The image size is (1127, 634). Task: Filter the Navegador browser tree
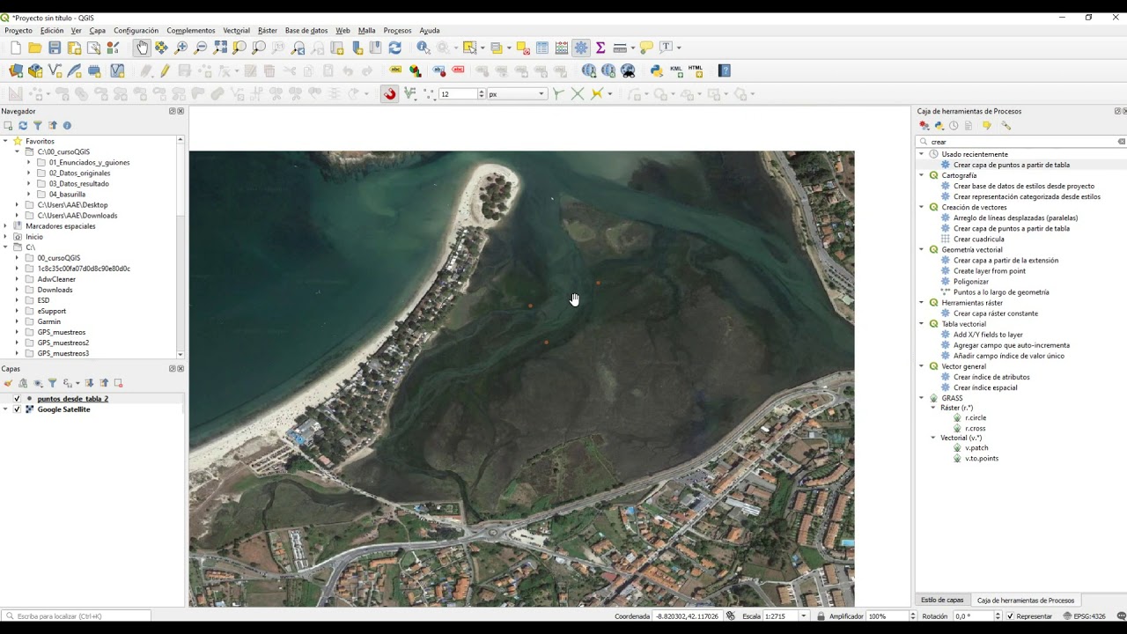[38, 125]
